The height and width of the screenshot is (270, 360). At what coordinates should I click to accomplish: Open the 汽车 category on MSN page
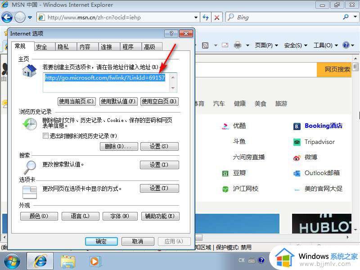219,103
